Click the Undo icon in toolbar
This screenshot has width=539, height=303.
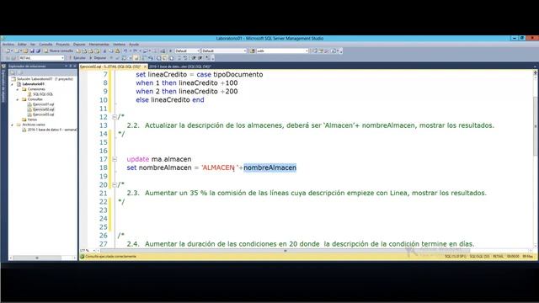tap(125, 50)
